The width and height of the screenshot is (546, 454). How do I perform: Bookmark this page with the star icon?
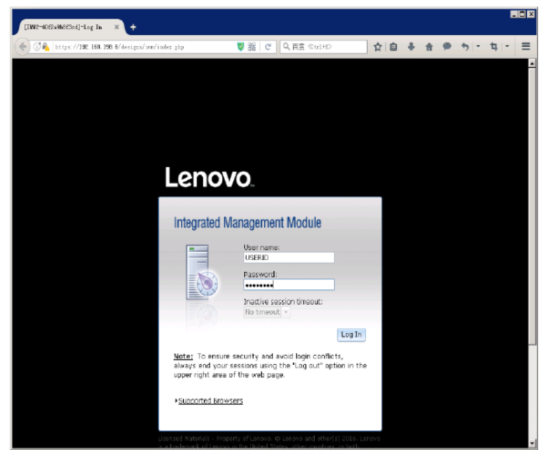378,47
